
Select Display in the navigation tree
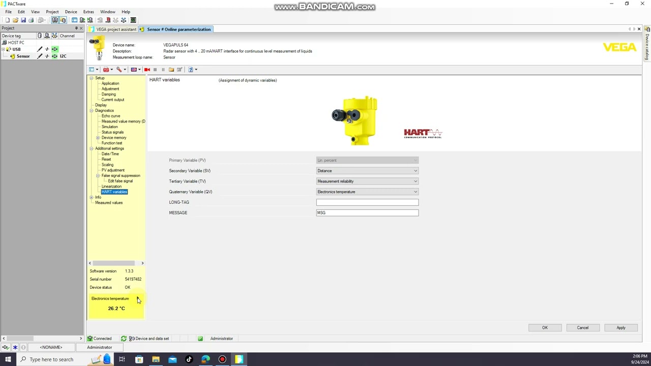101,105
